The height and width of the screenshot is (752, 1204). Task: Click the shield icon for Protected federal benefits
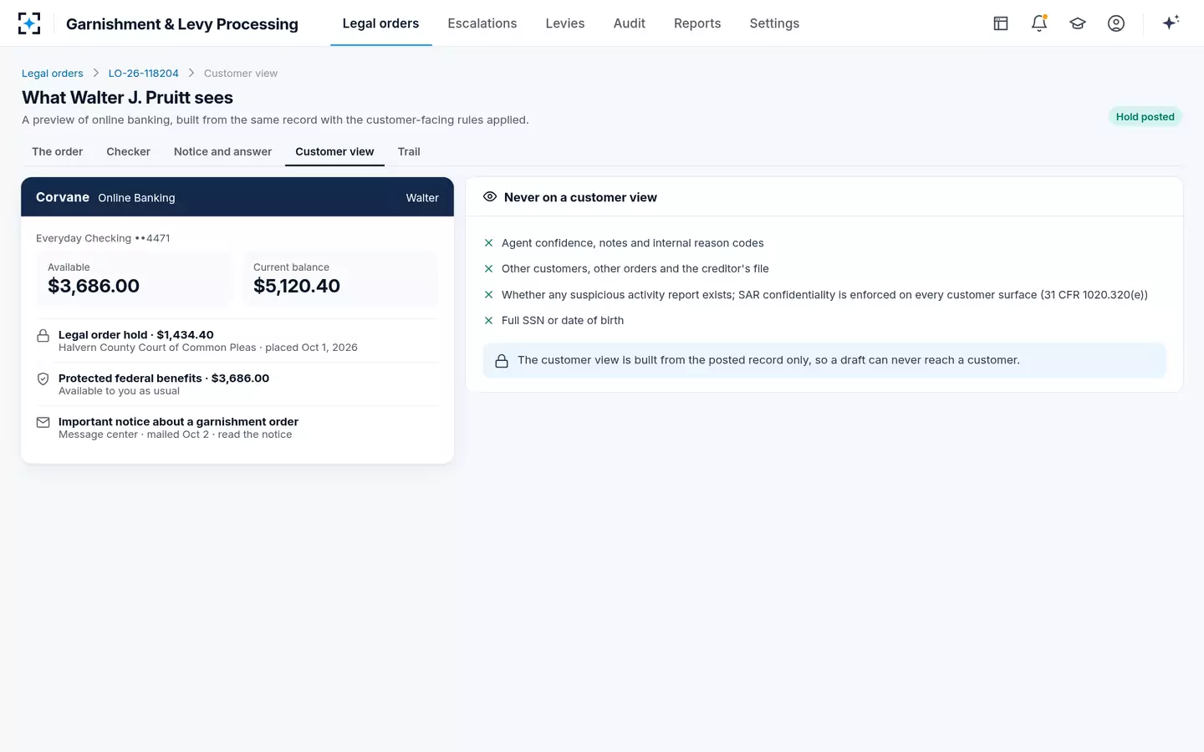point(43,379)
